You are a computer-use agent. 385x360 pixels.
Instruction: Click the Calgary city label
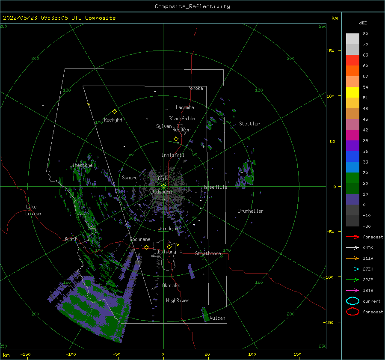click(x=167, y=252)
